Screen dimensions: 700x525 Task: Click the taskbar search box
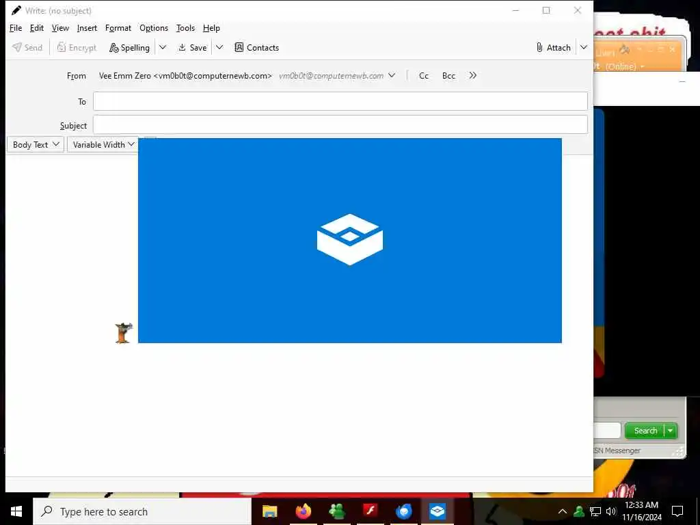tap(142, 511)
